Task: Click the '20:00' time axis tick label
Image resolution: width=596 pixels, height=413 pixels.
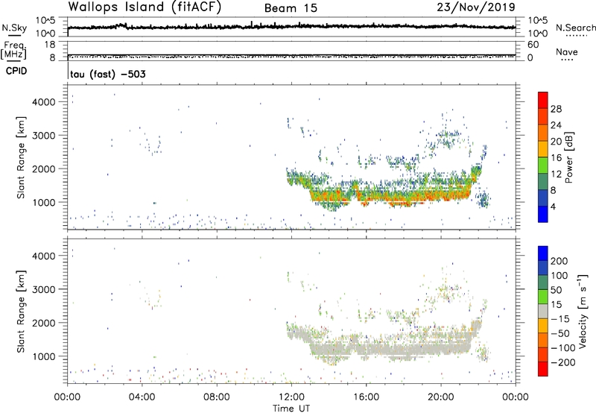Action: [441, 397]
